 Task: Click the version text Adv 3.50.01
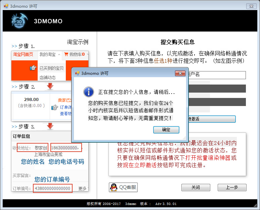pyautogui.click(x=166, y=204)
